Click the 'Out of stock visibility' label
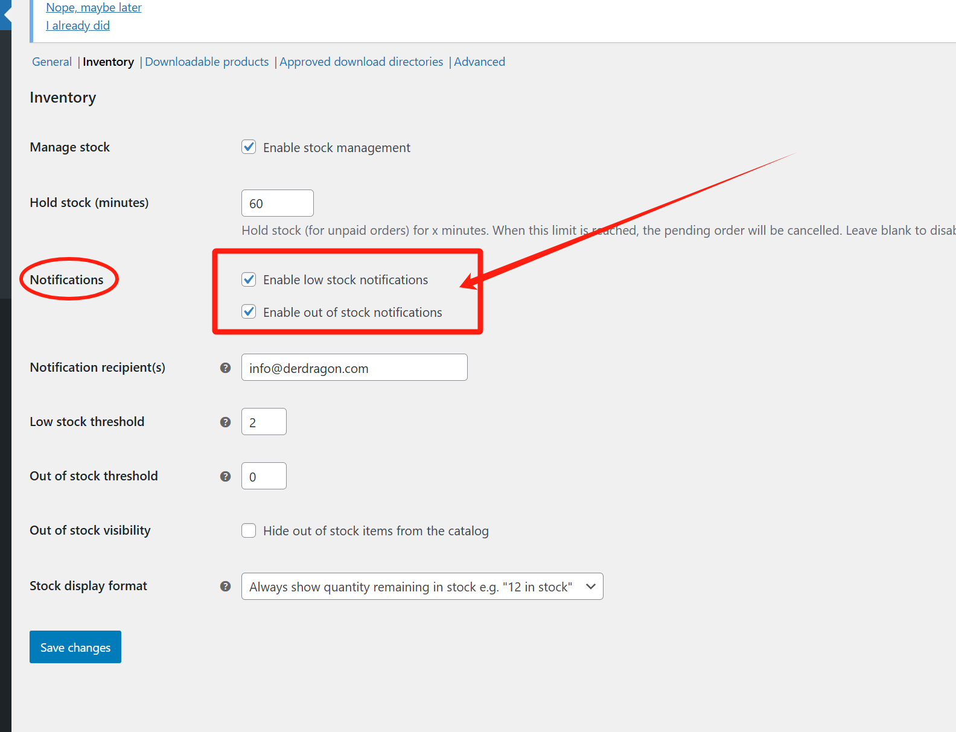 90,530
